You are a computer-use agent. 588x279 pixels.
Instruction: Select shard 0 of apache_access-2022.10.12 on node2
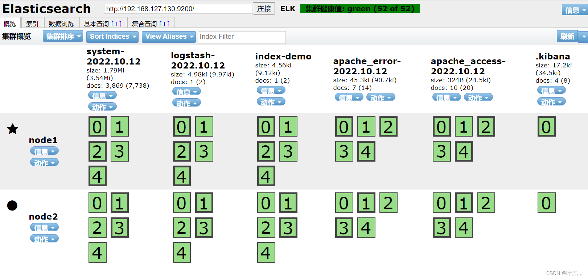point(442,203)
